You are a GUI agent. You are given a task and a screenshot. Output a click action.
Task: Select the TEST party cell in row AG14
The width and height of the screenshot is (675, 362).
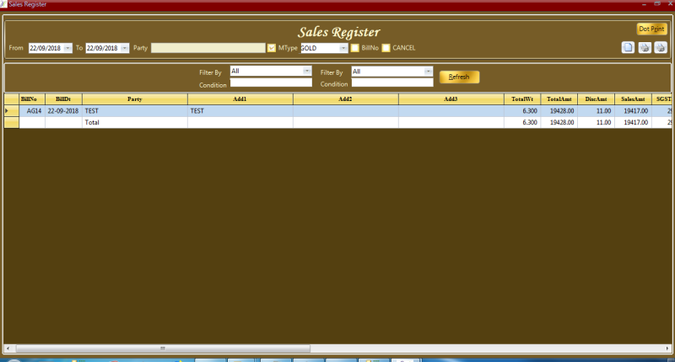(134, 110)
